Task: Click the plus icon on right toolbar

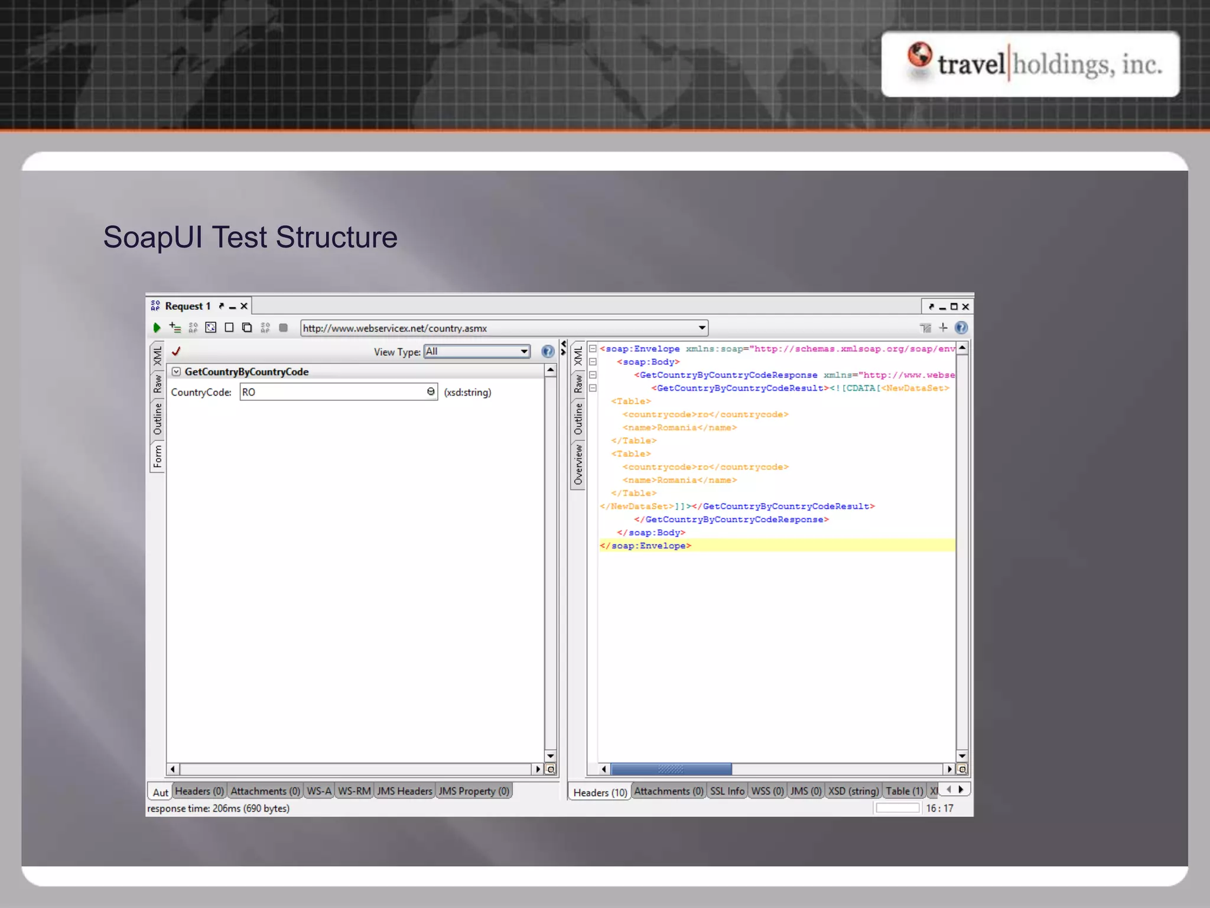Action: [943, 327]
